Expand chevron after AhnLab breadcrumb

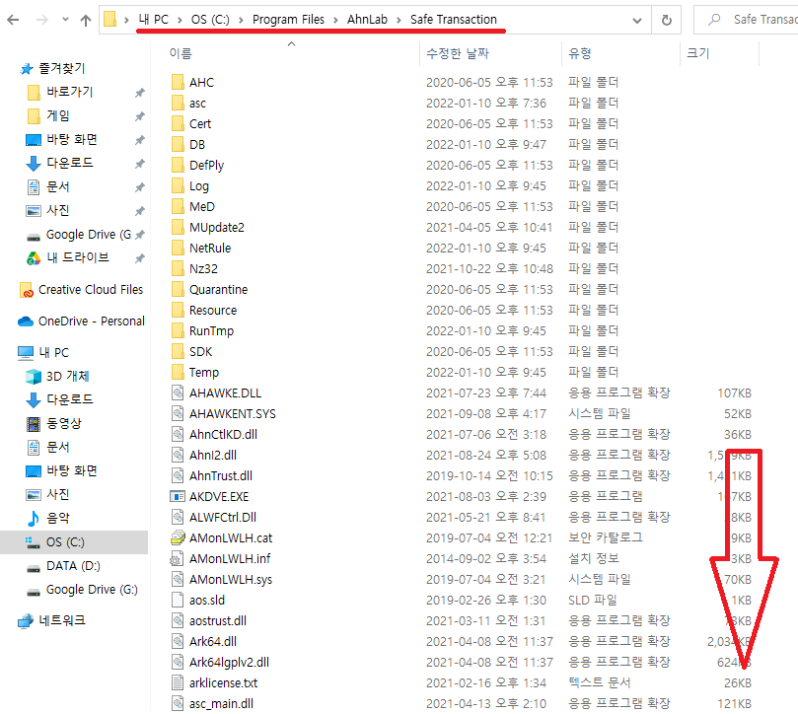(399, 20)
